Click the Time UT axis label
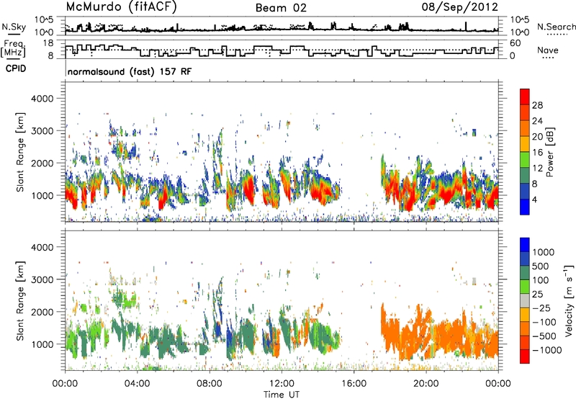The image size is (576, 399). click(282, 394)
